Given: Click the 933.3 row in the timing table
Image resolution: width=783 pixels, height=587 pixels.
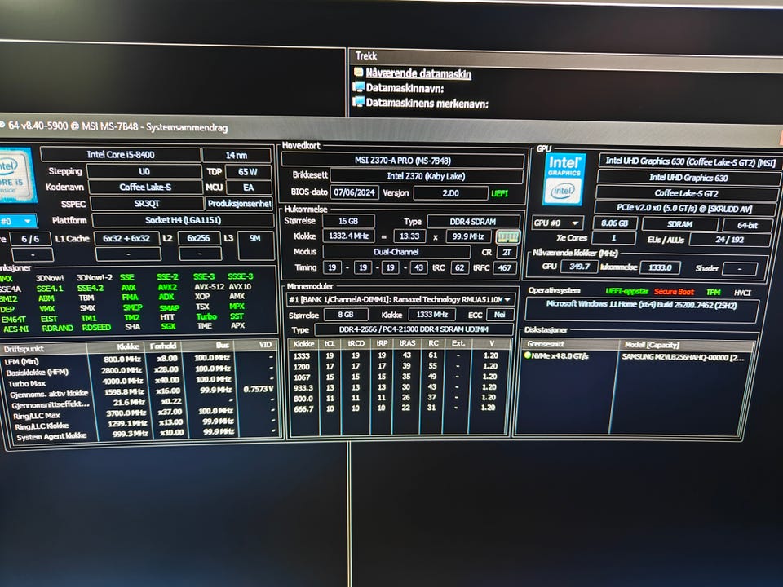Looking at the screenshot, I should coord(399,387).
